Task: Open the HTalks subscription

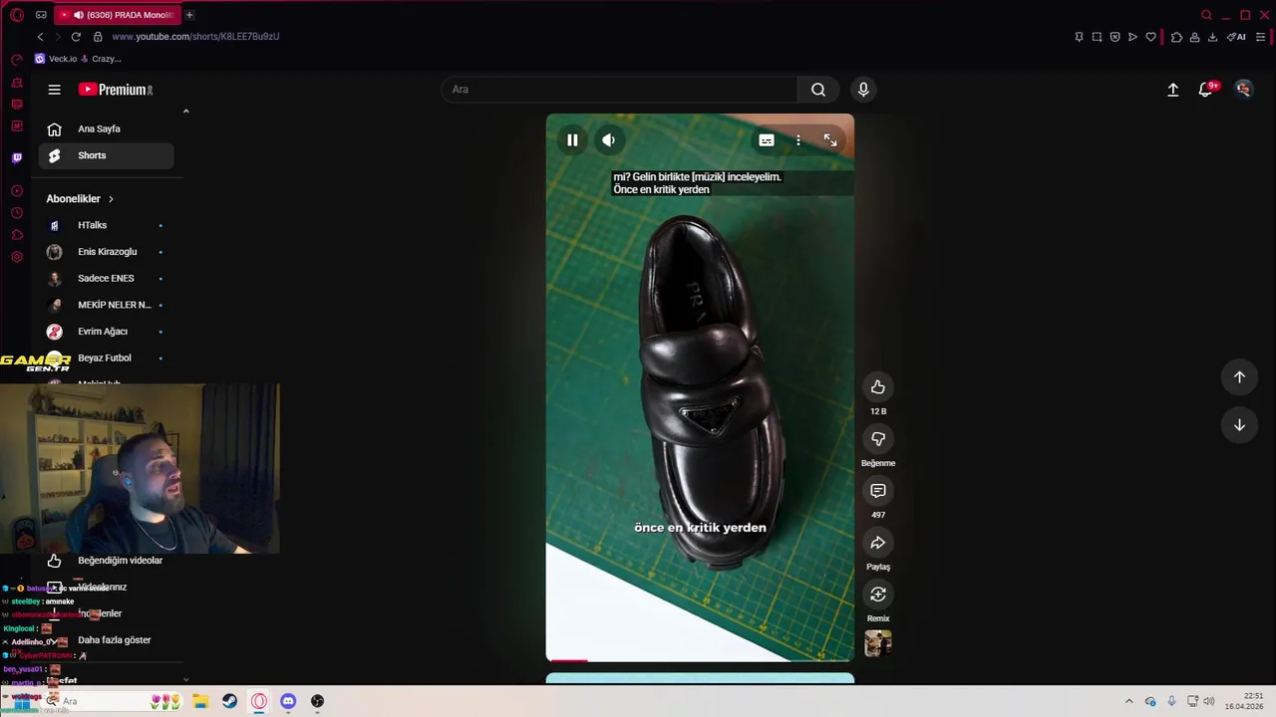Action: pyautogui.click(x=106, y=225)
